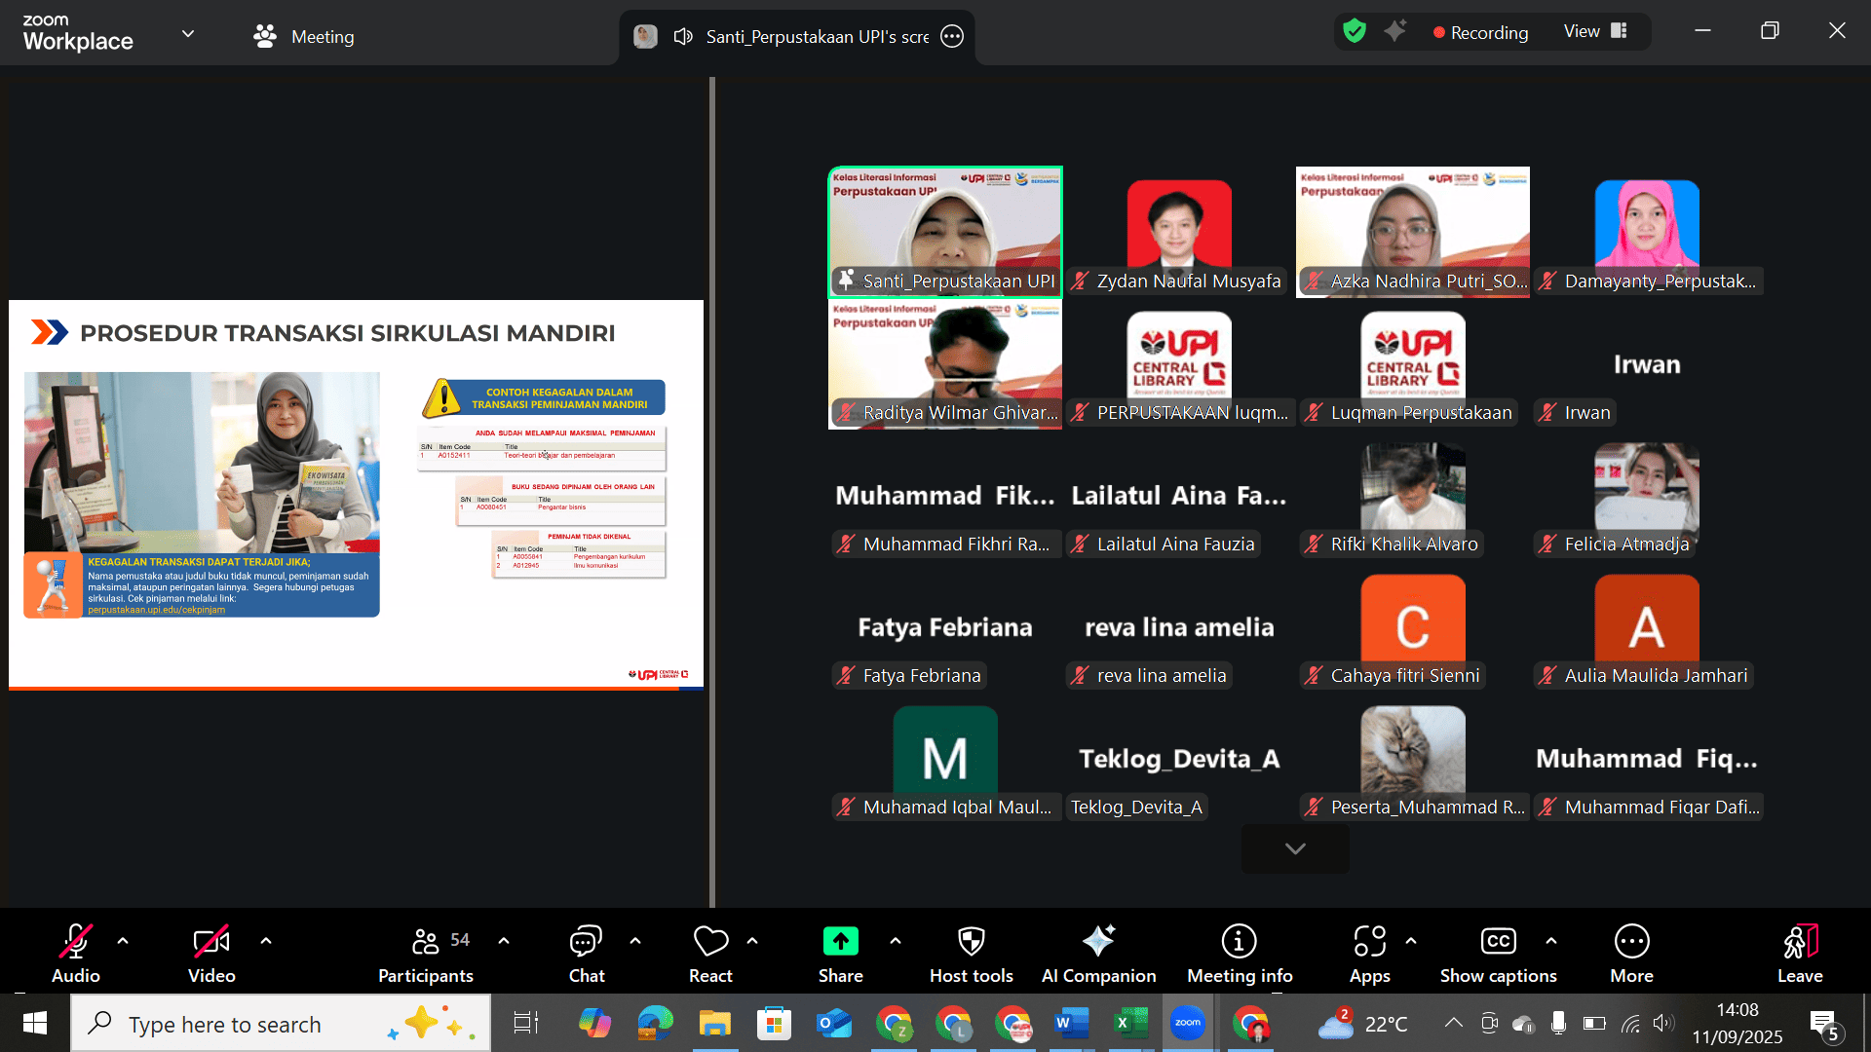
Task: Open the Meeting tab
Action: pos(304,37)
